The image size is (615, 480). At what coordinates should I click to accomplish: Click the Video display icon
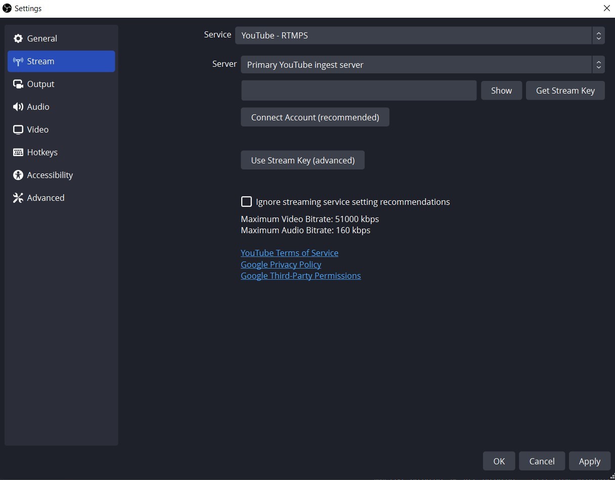coord(18,129)
